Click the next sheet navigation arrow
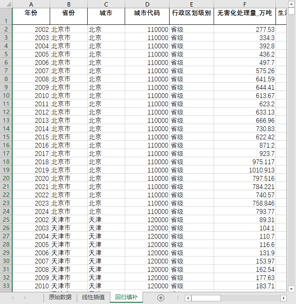 [x=25, y=297]
